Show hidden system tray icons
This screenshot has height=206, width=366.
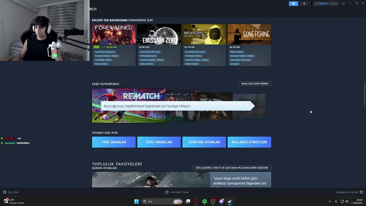(330, 201)
